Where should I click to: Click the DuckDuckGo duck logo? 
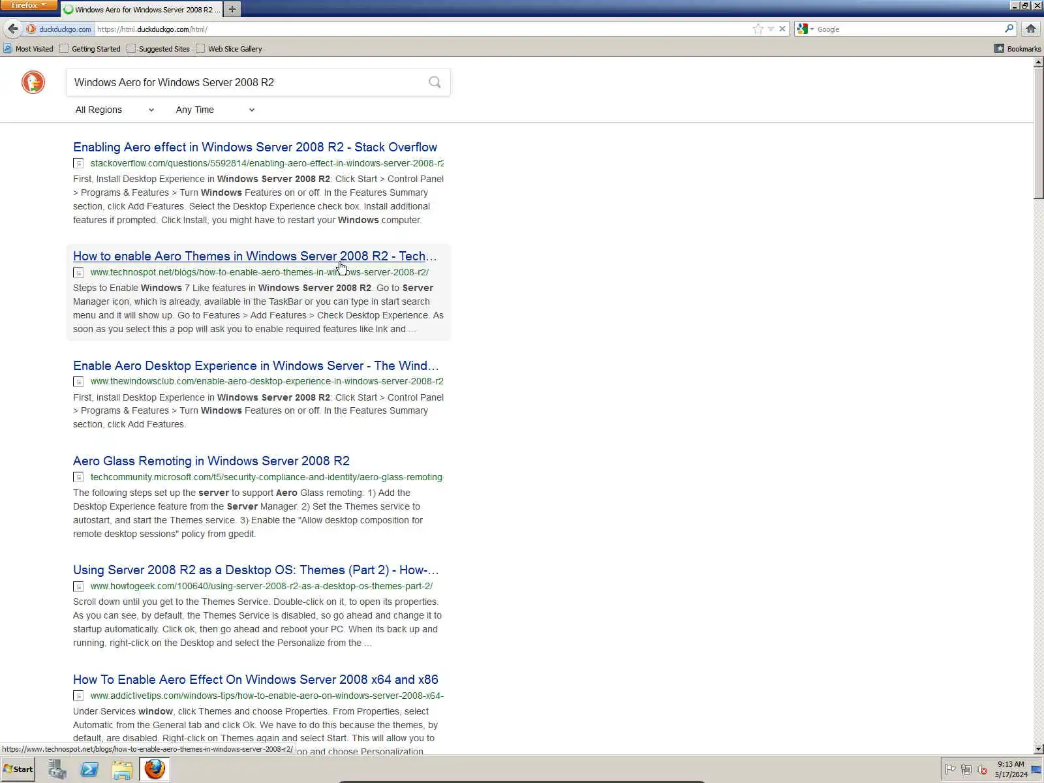click(33, 82)
